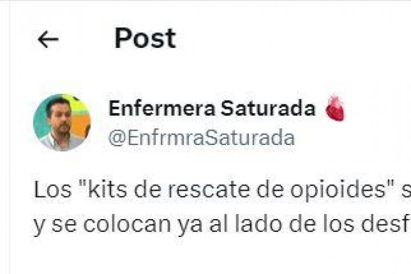The image size is (411, 274).
Task: Go back using the left arrow
Action: point(48,39)
